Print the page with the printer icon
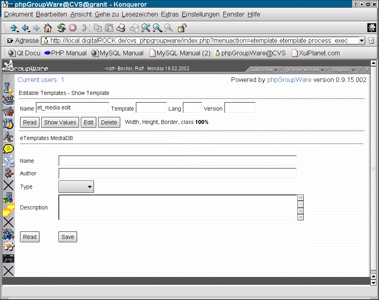The width and height of the screenshot is (379, 300). (x=121, y=28)
